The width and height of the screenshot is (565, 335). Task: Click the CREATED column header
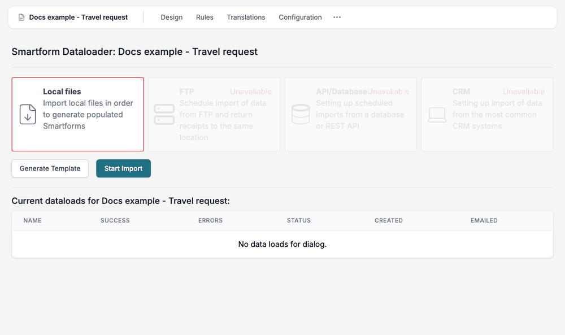(x=389, y=220)
